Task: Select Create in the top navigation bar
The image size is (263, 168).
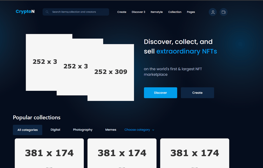Action: click(x=122, y=12)
